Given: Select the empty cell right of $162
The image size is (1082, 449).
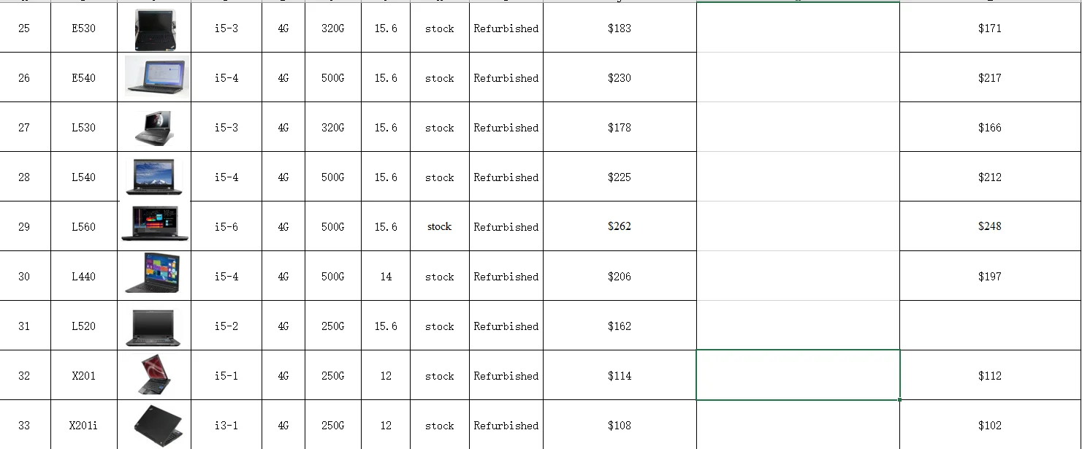Looking at the screenshot, I should tap(797, 326).
